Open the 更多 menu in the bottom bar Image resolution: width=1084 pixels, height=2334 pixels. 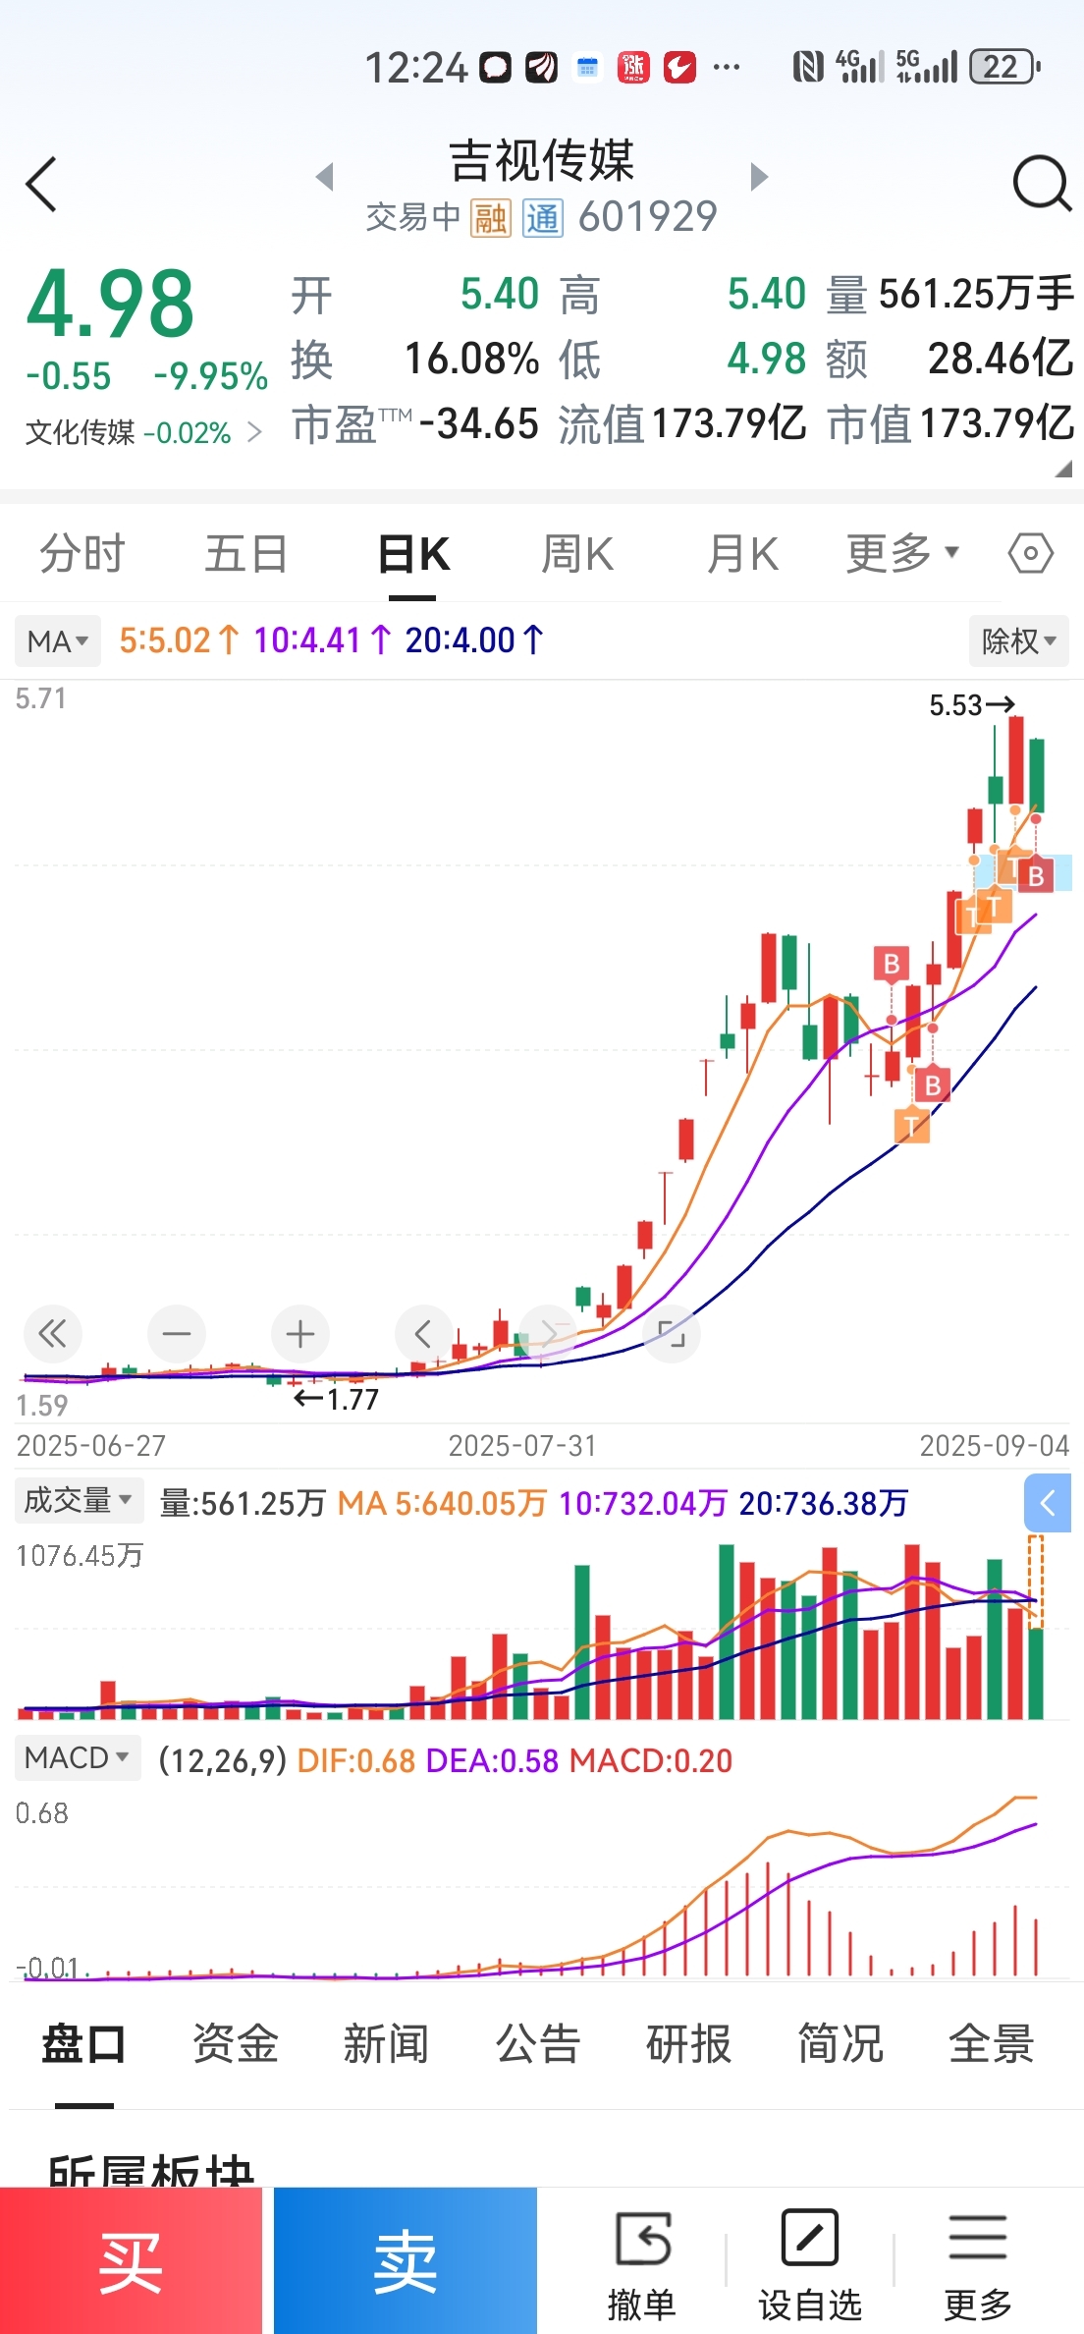click(978, 2265)
